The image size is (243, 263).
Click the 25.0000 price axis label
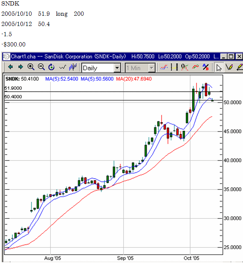click(232, 247)
